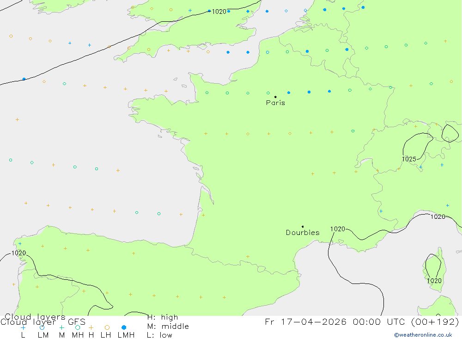Image resolution: width=462 pixels, height=339 pixels.
Task: Click the 1020 isobar label over northern Italy
Action: point(438,217)
